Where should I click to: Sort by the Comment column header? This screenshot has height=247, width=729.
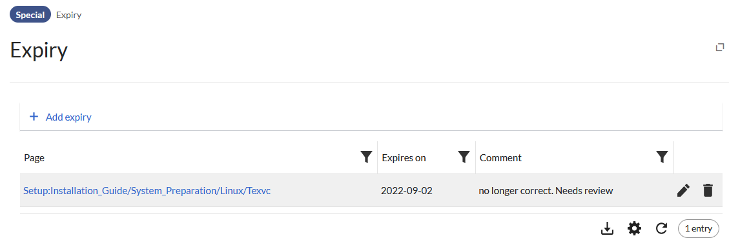tap(500, 158)
